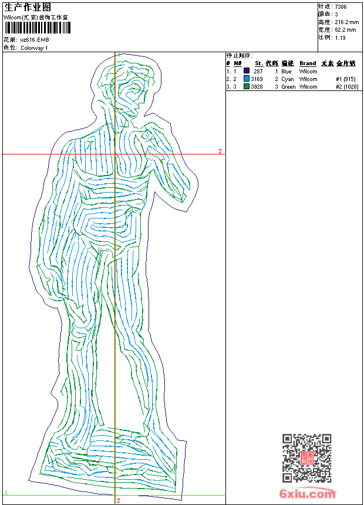Select the height value '216.2 mm'
This screenshot has height=505, width=364.
tap(346, 22)
